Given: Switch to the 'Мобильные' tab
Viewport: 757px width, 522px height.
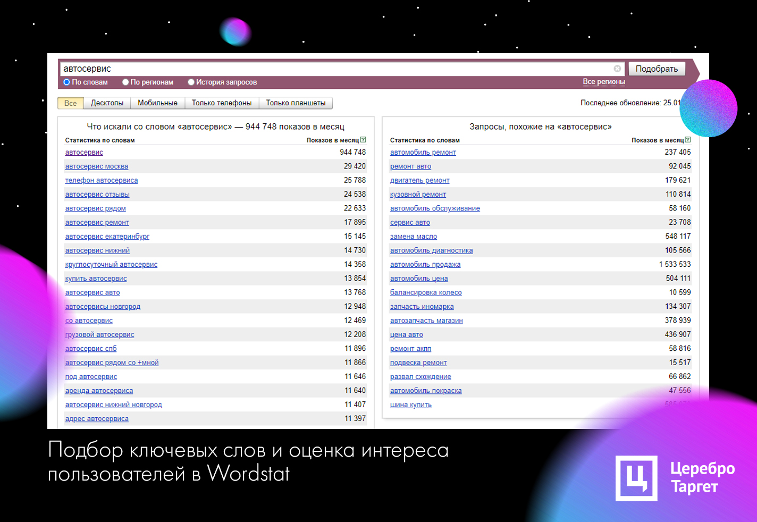Looking at the screenshot, I should tap(157, 103).
